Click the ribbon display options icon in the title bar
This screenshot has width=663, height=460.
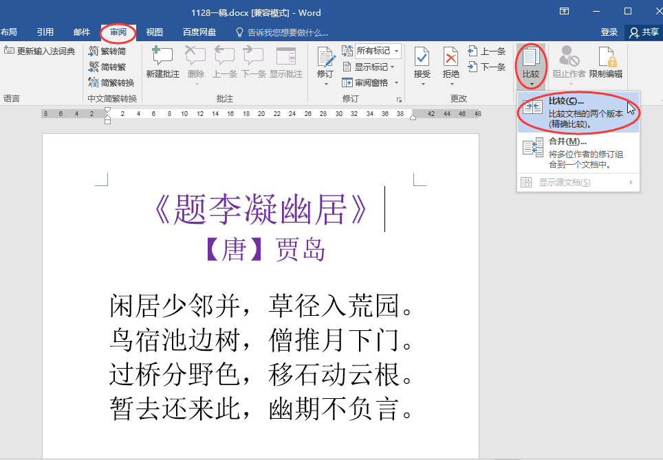(564, 12)
